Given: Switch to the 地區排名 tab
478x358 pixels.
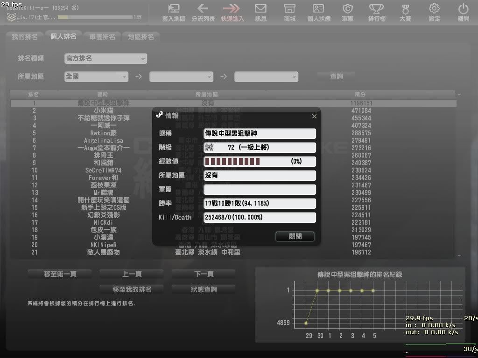Looking at the screenshot, I should [141, 37].
